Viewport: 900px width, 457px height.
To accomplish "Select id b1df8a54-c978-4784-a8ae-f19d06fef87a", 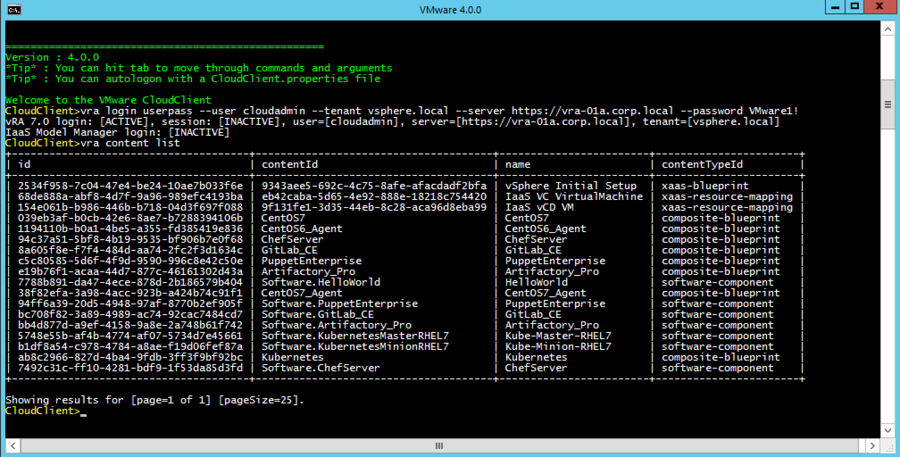I will pos(130,346).
